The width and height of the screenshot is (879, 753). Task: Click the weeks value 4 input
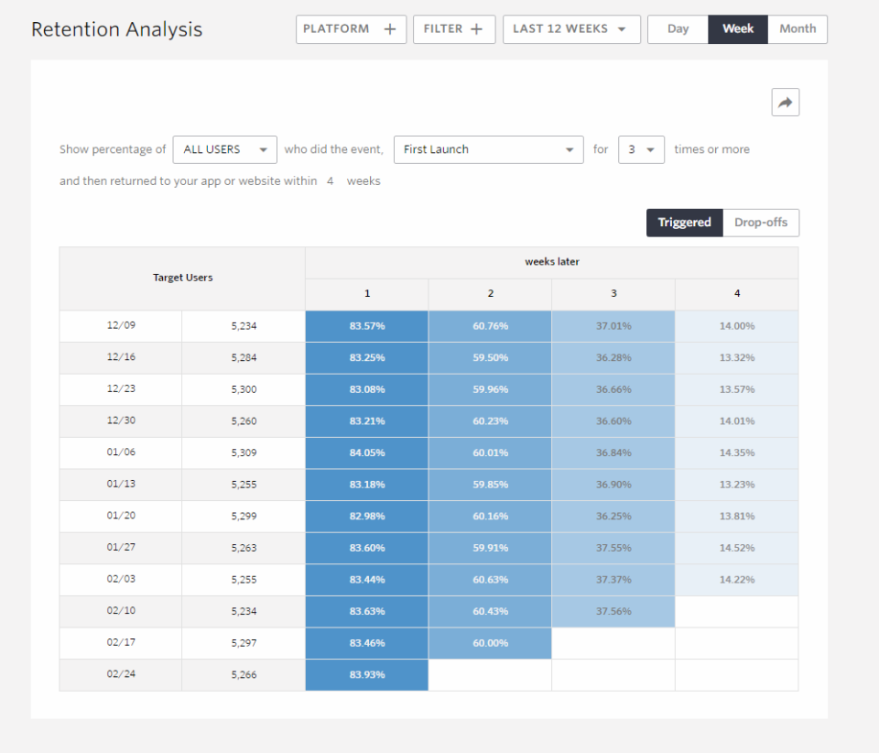tap(331, 181)
